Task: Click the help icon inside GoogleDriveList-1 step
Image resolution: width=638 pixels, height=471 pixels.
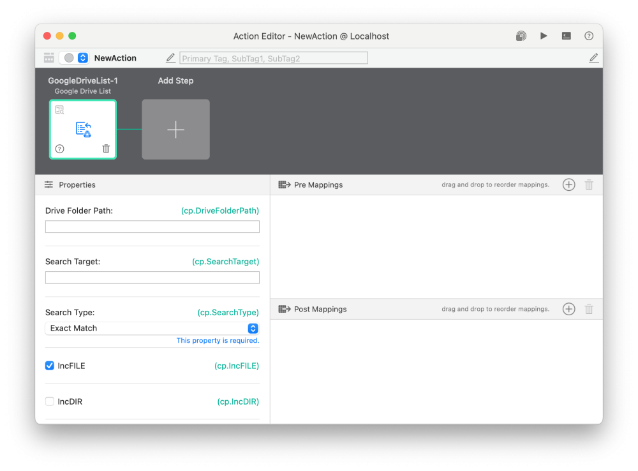Action: [x=59, y=149]
